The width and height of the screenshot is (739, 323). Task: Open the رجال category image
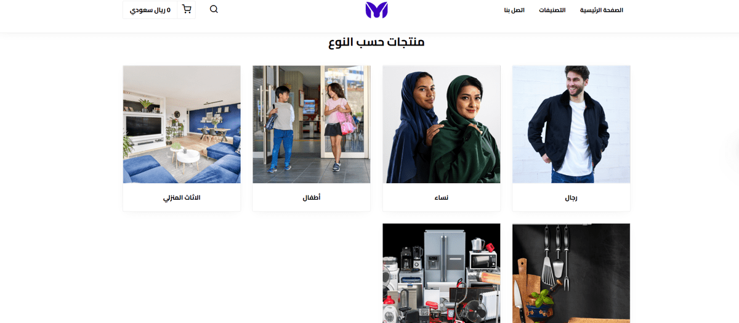(x=571, y=125)
